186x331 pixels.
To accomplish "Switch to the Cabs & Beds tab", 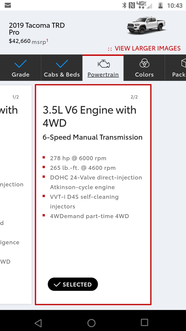I will (x=62, y=68).
